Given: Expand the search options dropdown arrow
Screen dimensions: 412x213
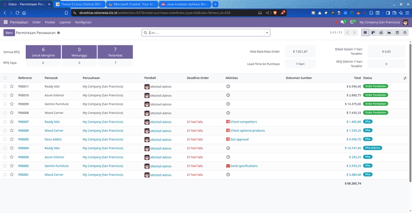Looking at the screenshot, I should 267,33.
